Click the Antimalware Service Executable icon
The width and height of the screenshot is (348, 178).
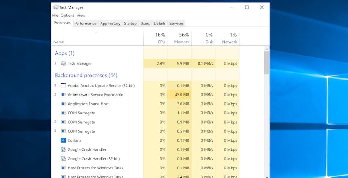(63, 95)
